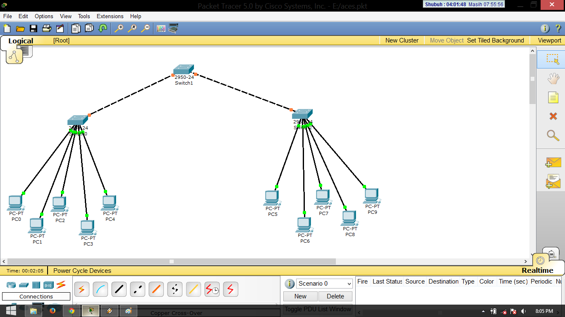Click the green Undo arrow icon
The height and width of the screenshot is (317, 565).
pos(103,28)
